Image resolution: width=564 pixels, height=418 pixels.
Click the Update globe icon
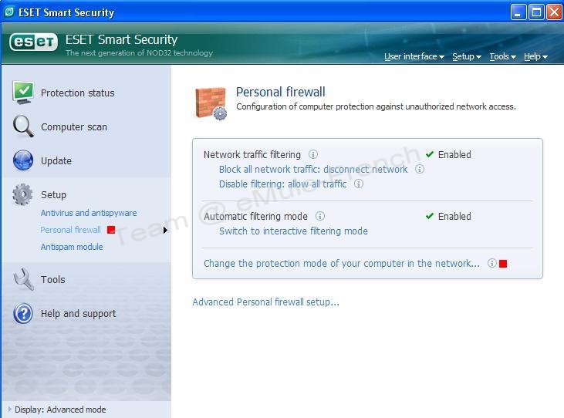[23, 160]
